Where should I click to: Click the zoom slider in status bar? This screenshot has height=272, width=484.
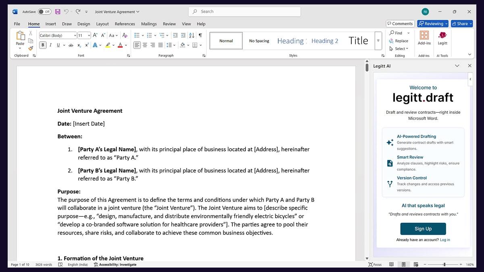click(444, 264)
